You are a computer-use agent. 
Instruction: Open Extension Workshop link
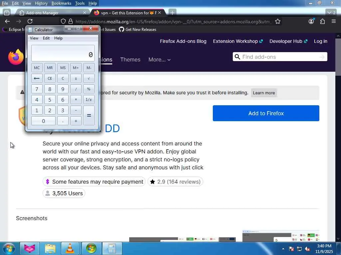click(x=238, y=41)
